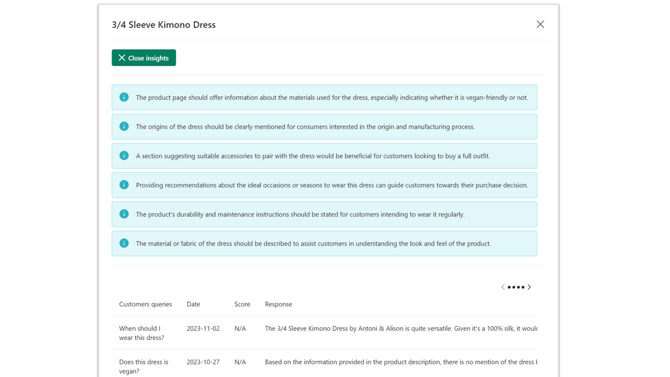Select the pagination dots indicator
This screenshot has width=670, height=377.
(x=516, y=287)
